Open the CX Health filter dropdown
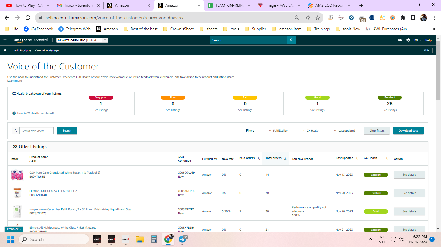 311,131
